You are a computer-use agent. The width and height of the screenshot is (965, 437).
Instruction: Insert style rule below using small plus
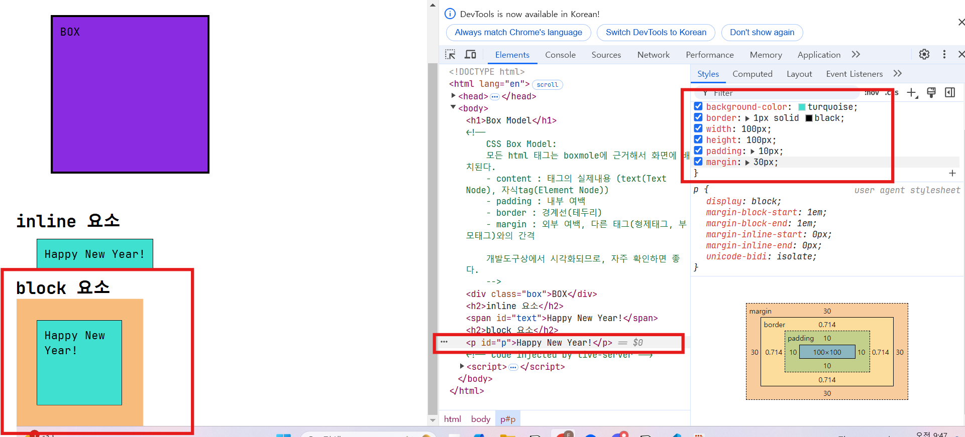coord(952,173)
